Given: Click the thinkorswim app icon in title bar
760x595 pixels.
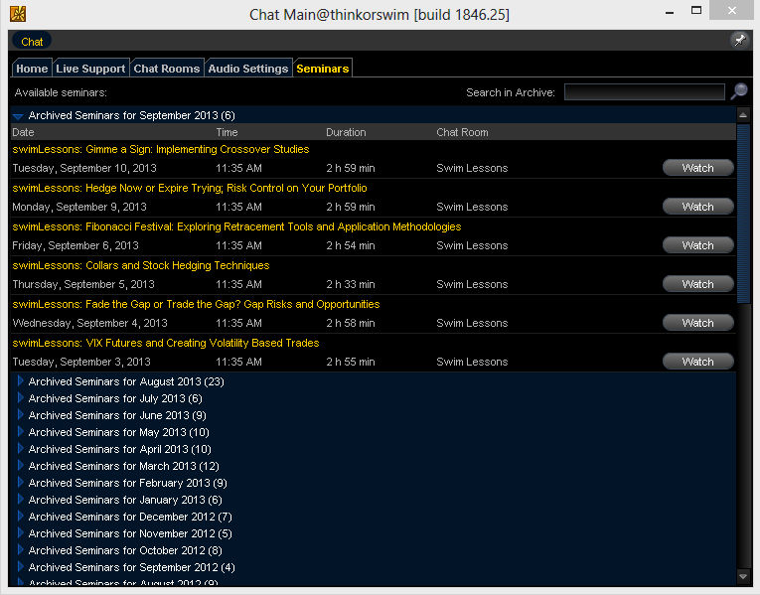Looking at the screenshot, I should tap(19, 14).
